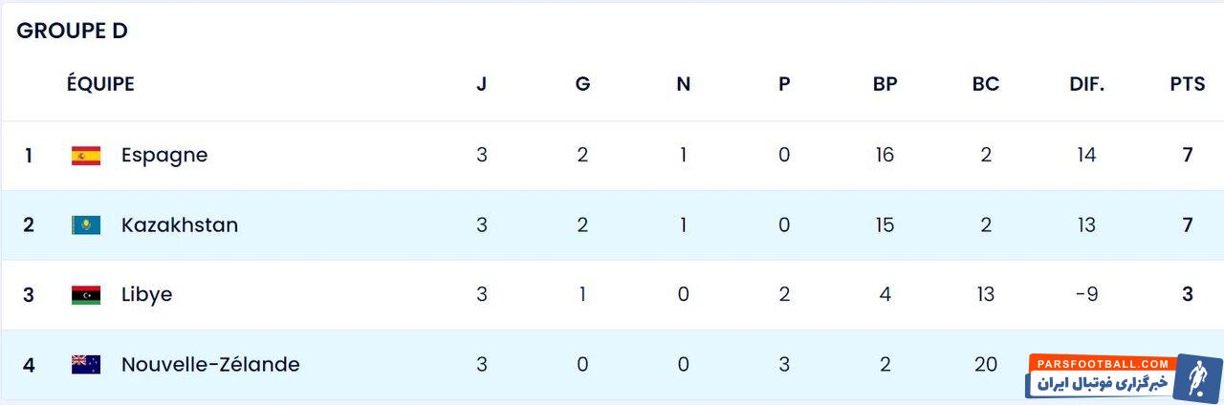Image resolution: width=1224 pixels, height=405 pixels.
Task: Click the New Zealand flag icon
Action: 86,365
